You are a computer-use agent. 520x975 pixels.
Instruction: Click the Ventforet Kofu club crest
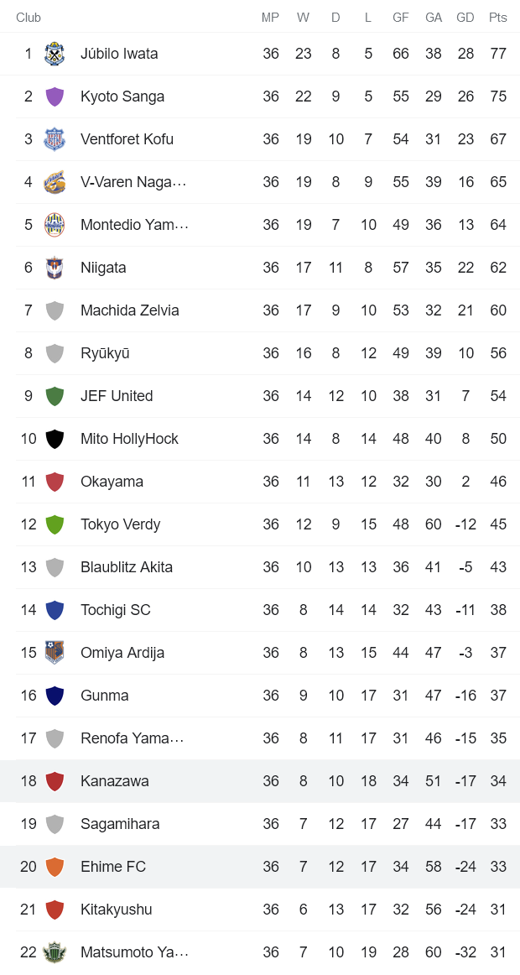tap(55, 139)
